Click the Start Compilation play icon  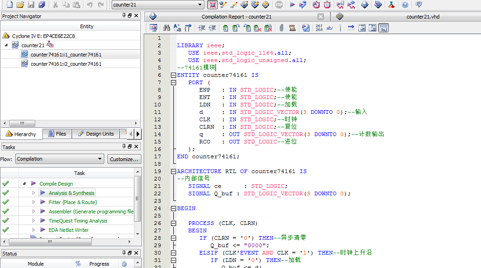tap(292, 5)
